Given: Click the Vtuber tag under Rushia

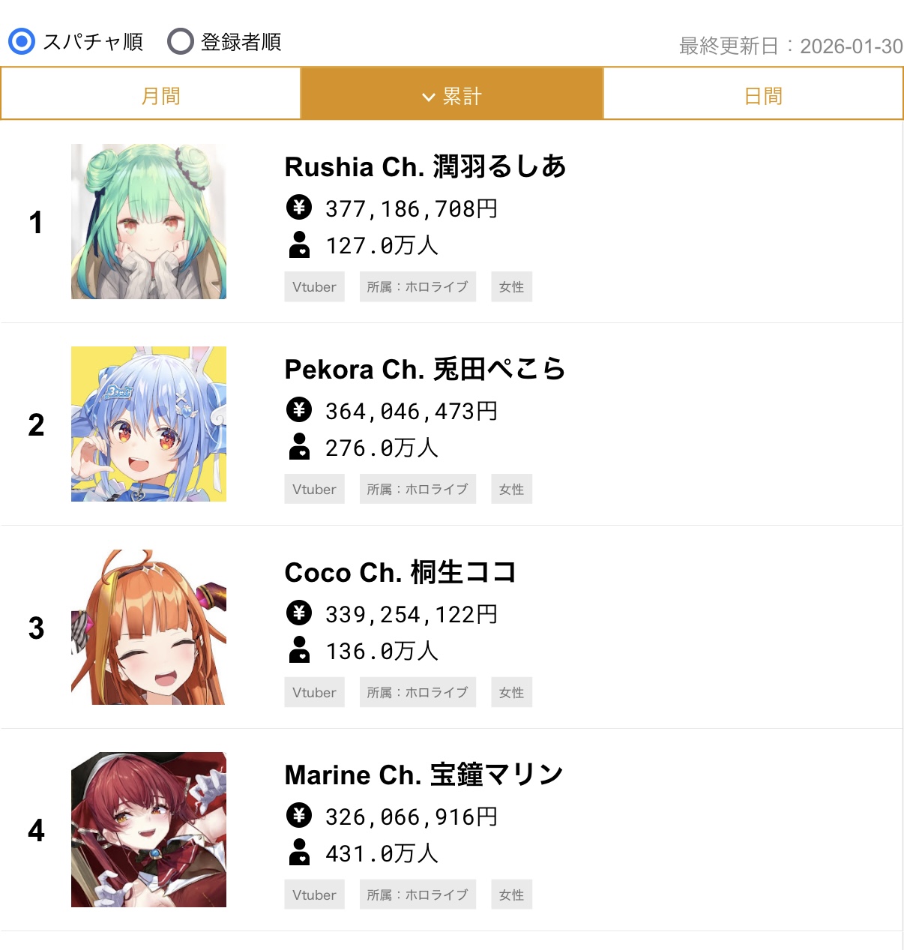Looking at the screenshot, I should click(314, 286).
